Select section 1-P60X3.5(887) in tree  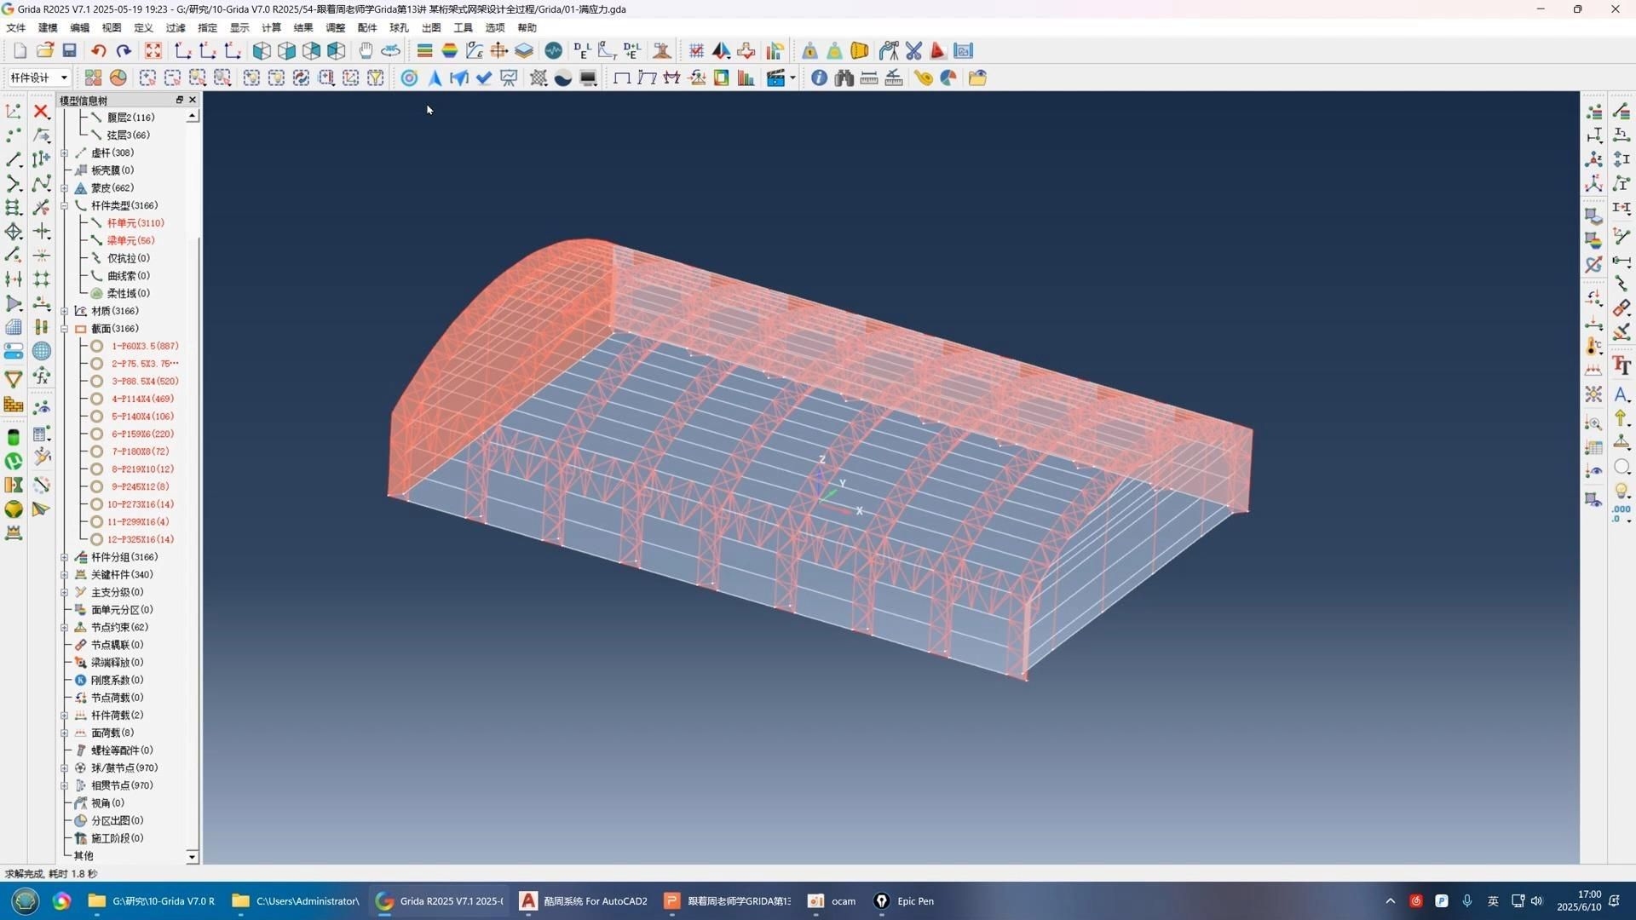point(144,347)
